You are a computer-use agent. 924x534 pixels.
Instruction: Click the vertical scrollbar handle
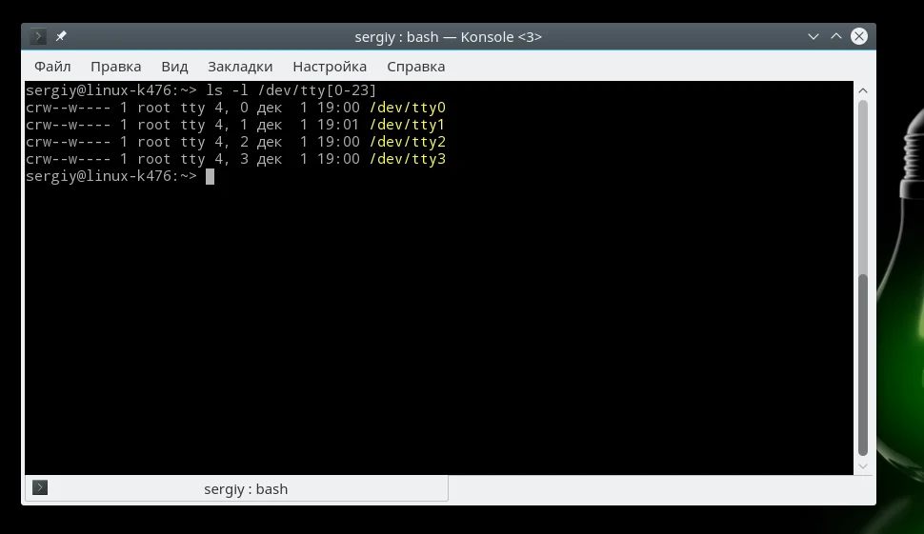click(x=863, y=365)
